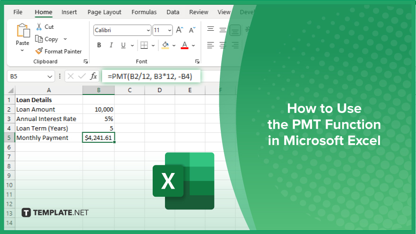Viewport: 416px width, 234px height.
Task: Select row 6 header
Action: click(9, 147)
